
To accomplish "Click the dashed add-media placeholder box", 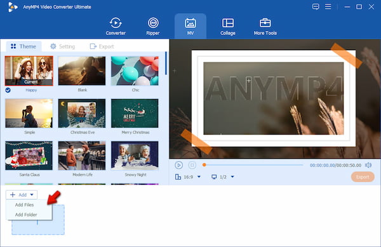I will pos(38,220).
